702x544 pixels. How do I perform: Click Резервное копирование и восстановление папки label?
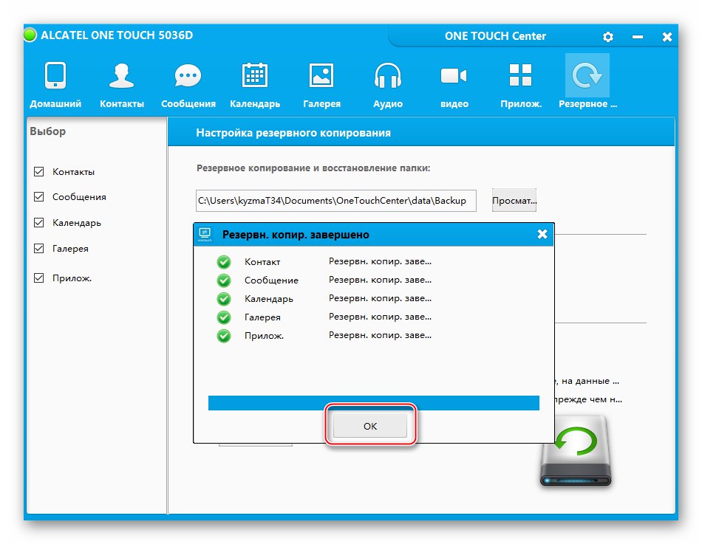pos(313,168)
